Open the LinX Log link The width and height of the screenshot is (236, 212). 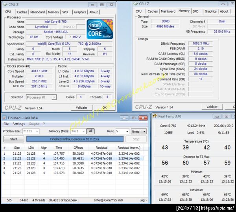point(143,200)
